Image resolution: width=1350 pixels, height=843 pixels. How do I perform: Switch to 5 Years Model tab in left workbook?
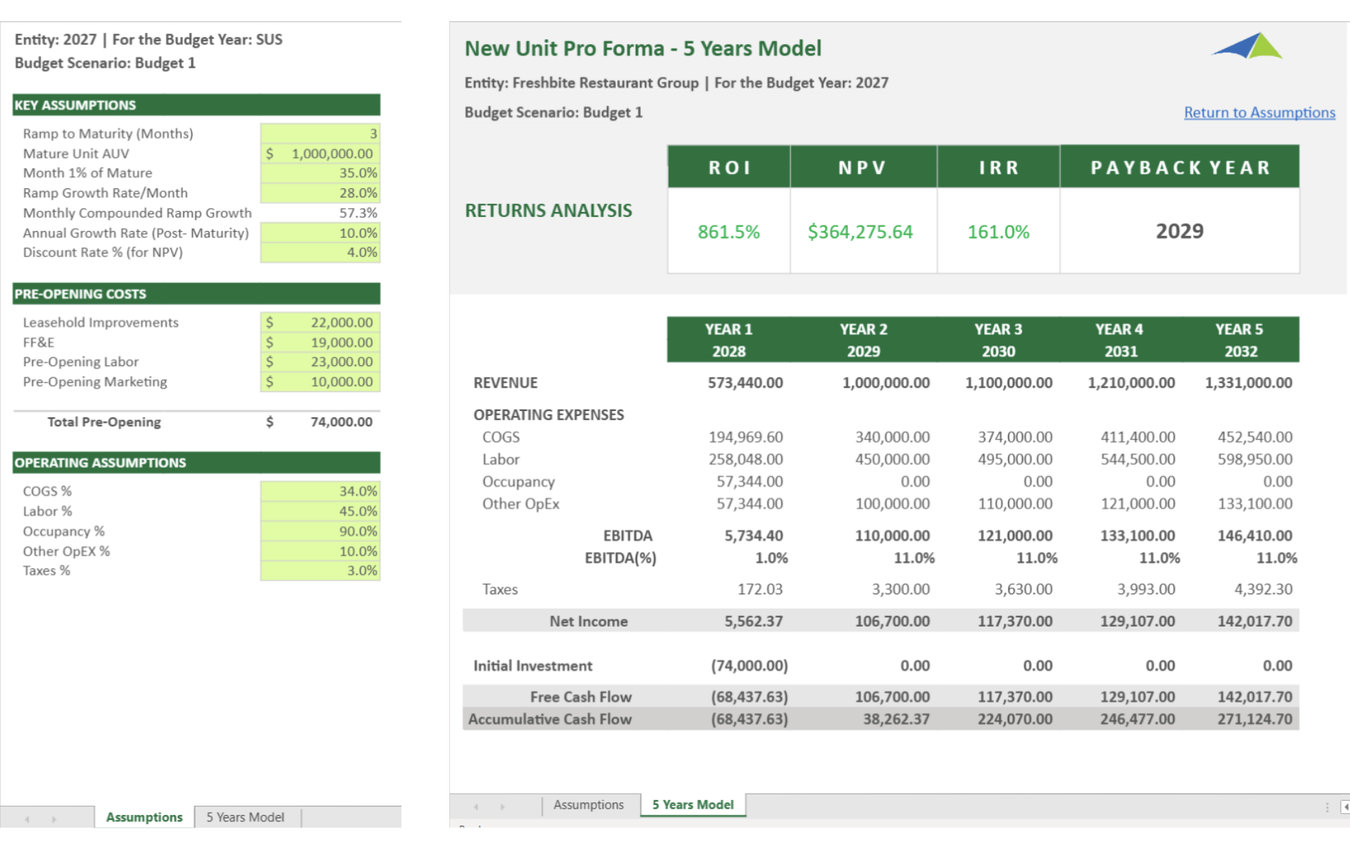pos(245,817)
